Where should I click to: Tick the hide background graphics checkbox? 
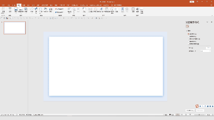[x=189, y=44]
